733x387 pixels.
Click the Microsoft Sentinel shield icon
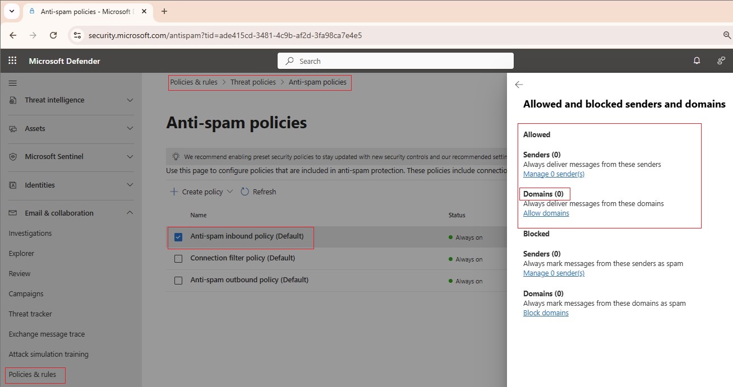pyautogui.click(x=13, y=157)
